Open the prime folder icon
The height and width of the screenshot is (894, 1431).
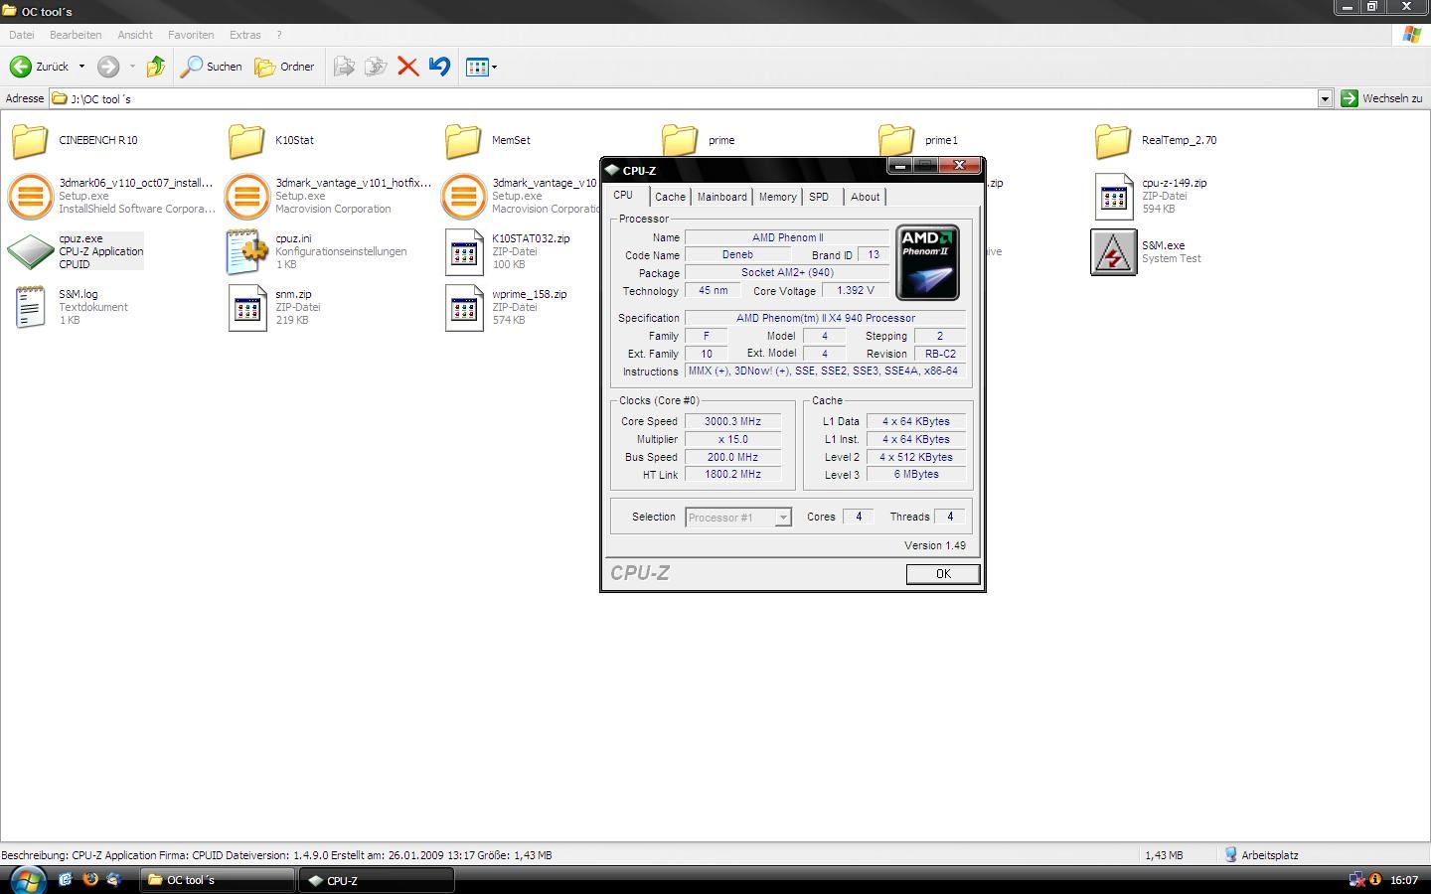click(680, 140)
